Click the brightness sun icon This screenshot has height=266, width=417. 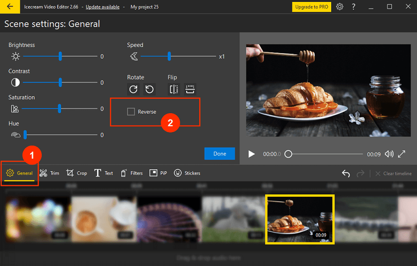[16, 56]
